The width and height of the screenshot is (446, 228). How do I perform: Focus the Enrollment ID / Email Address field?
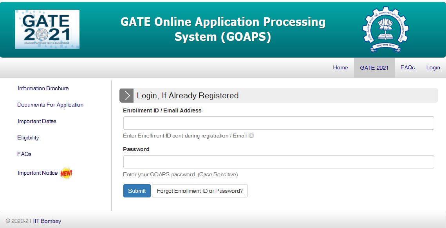278,123
